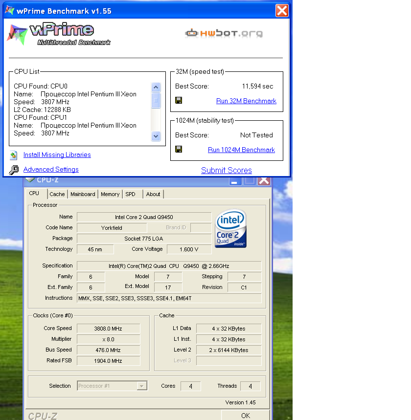Image resolution: width=411 pixels, height=420 pixels.
Task: Switch to the Cache tab
Action: (x=57, y=194)
